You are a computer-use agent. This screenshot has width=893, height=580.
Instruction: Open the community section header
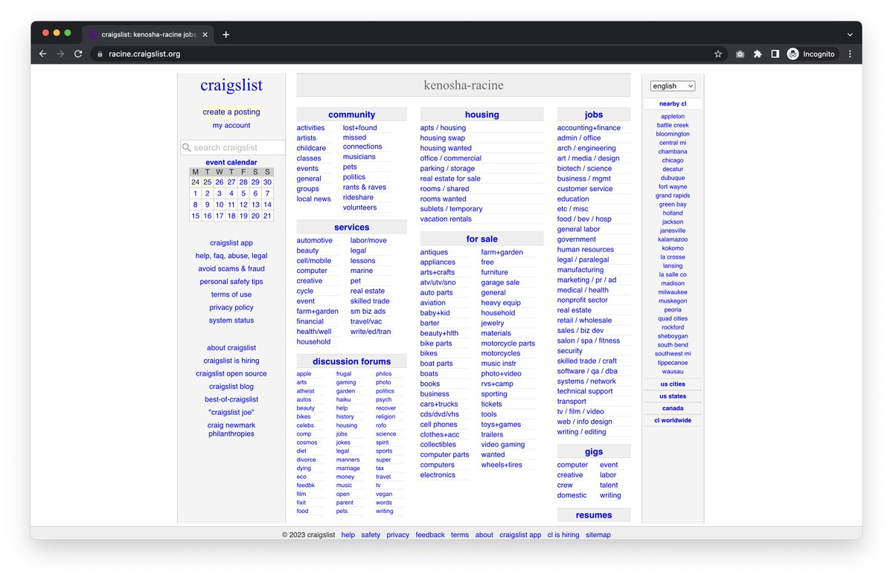tap(351, 115)
